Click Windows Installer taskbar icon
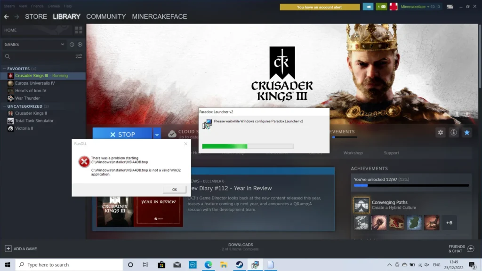 pyautogui.click(x=255, y=264)
